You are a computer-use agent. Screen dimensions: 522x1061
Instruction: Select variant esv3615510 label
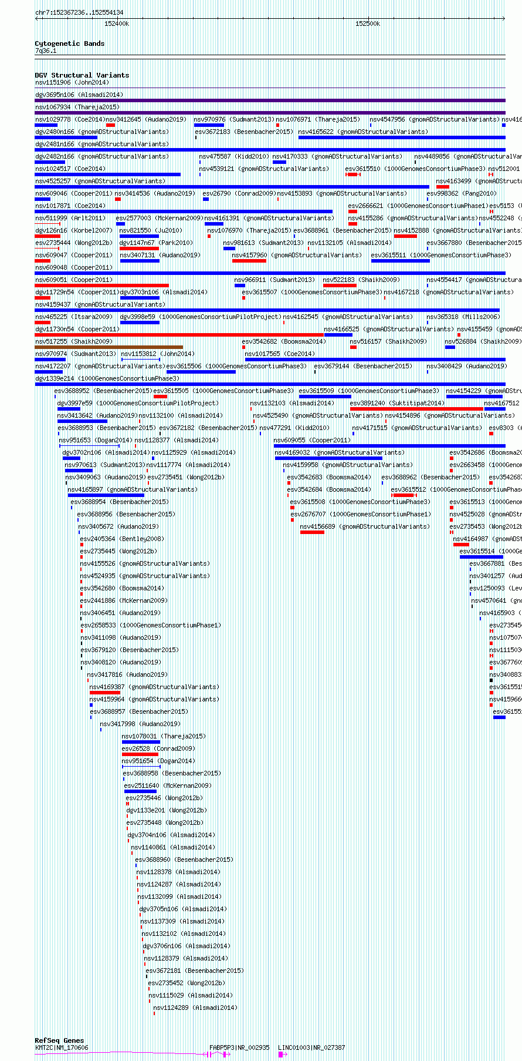point(415,169)
